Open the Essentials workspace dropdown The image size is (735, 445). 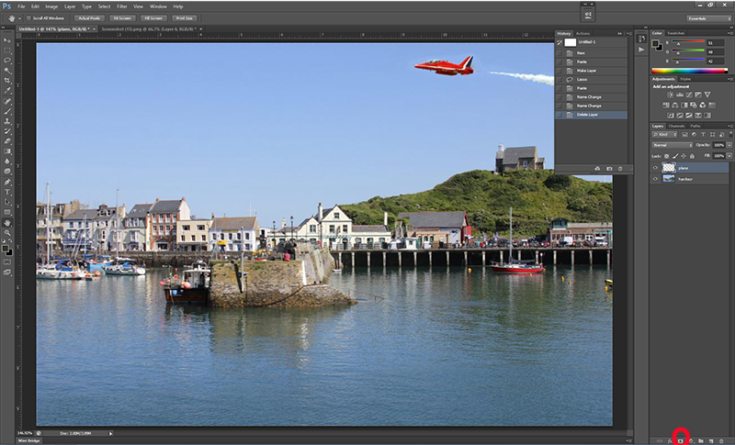(x=708, y=17)
